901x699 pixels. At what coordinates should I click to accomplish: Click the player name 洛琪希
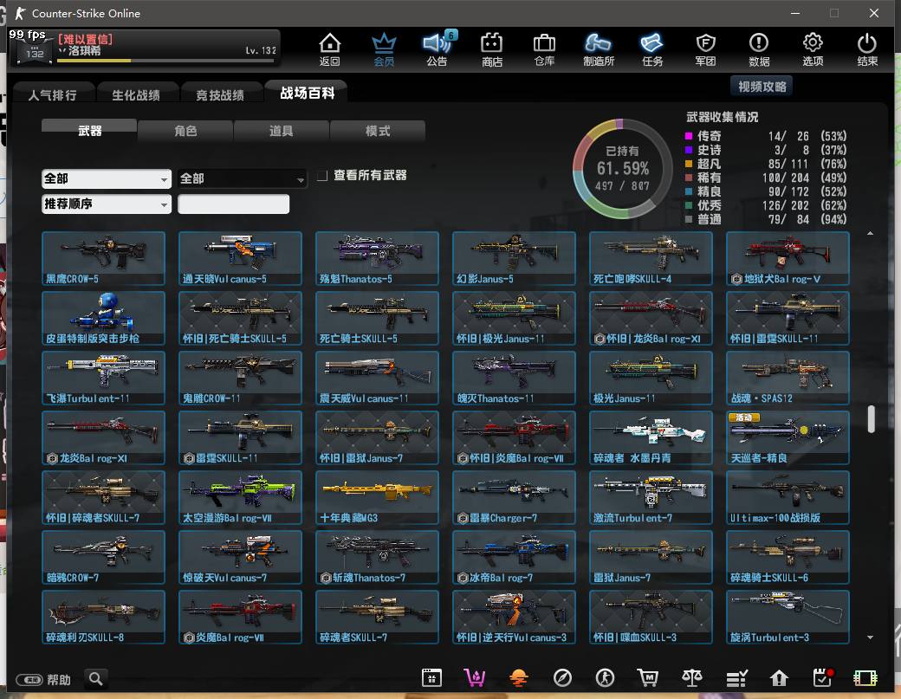coord(85,50)
